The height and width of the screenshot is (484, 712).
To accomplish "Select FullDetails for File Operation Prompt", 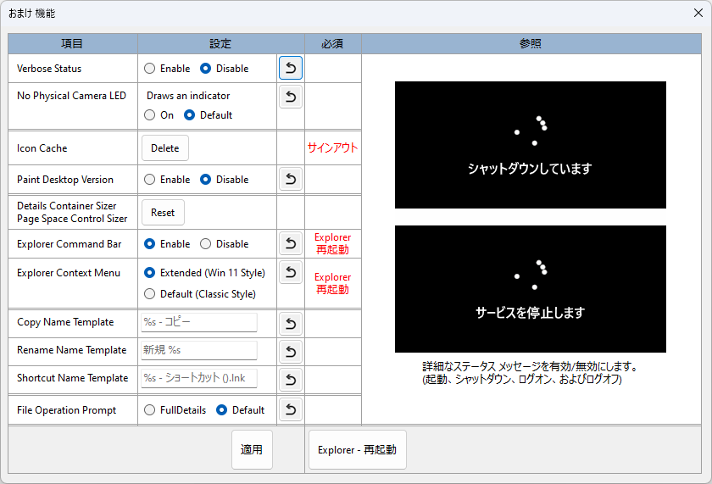I will 175,410.
